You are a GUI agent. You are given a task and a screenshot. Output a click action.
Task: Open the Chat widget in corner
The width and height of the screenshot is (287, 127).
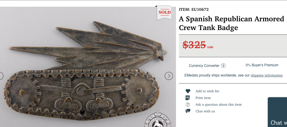277,112
